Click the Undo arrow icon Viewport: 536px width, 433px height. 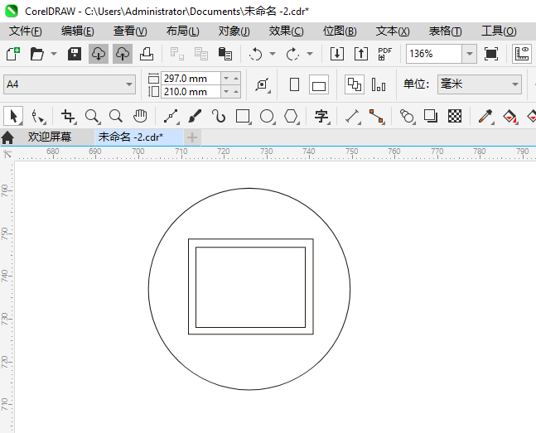coord(255,54)
